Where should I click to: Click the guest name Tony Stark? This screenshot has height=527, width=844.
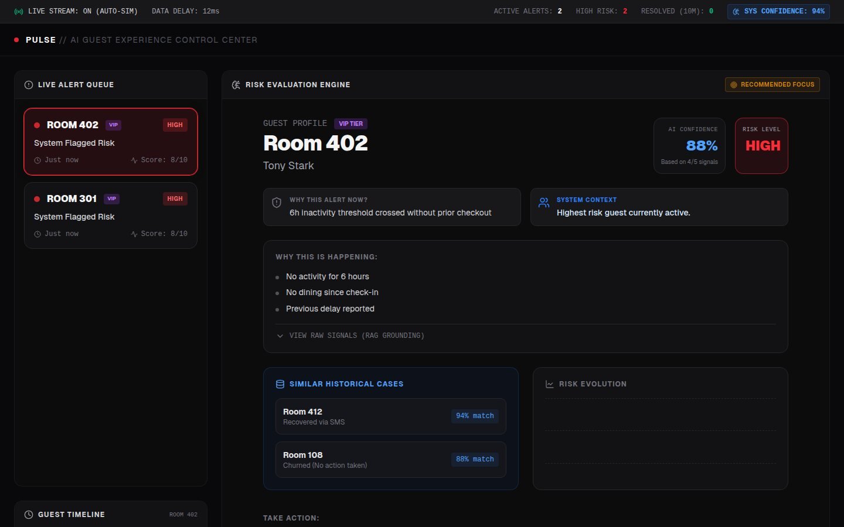288,166
